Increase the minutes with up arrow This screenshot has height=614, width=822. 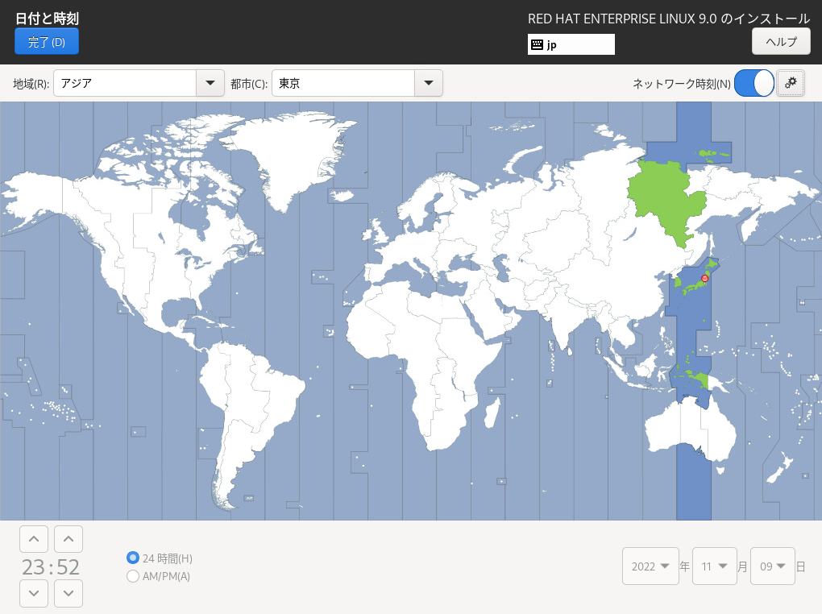(68, 539)
